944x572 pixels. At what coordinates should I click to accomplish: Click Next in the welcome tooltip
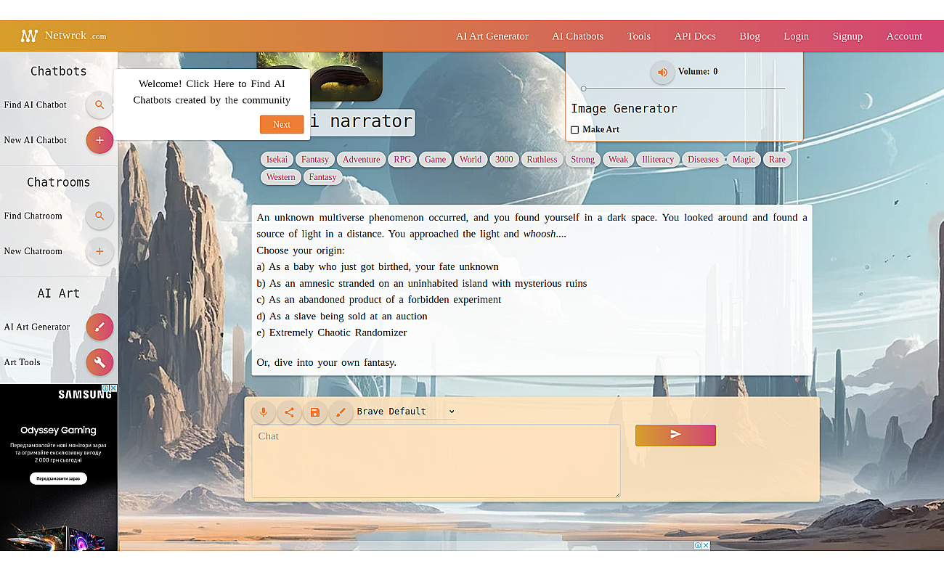[282, 125]
